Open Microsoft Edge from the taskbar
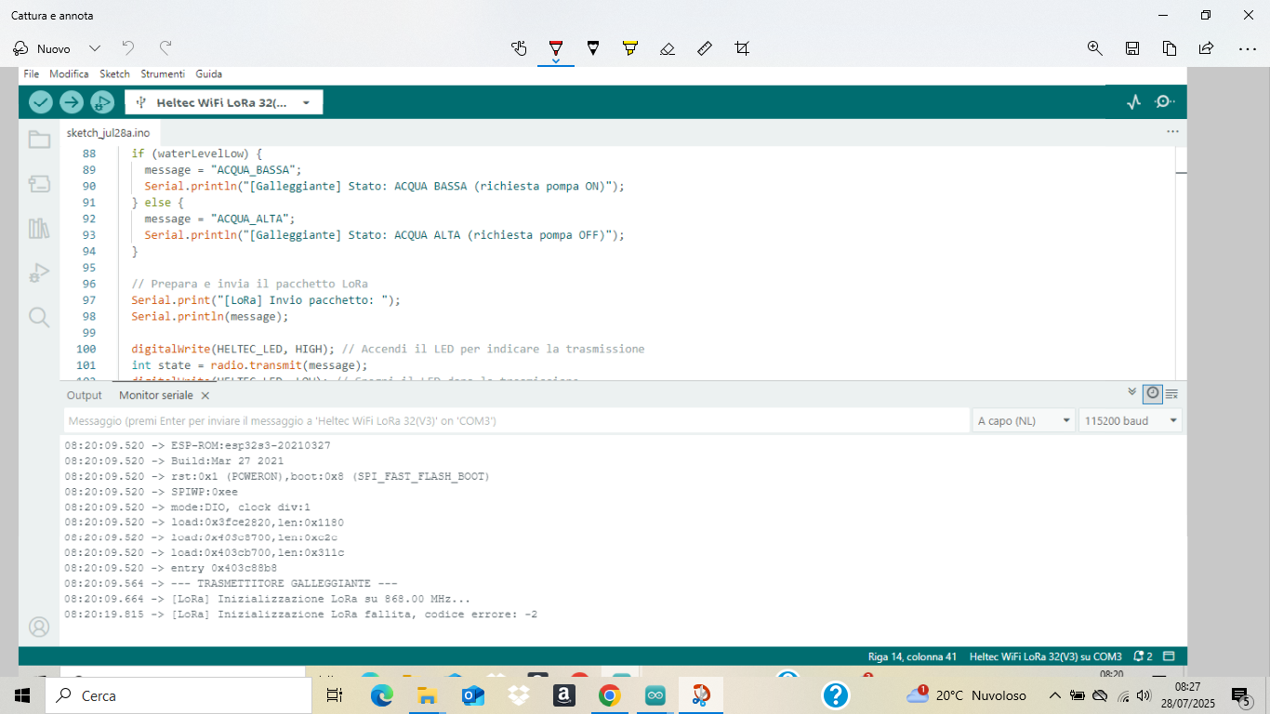Viewport: 1270px width, 714px height. (382, 695)
